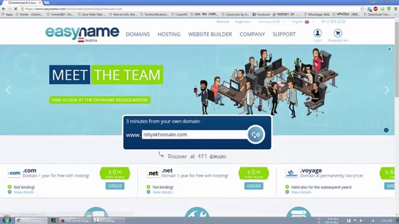Click the easyname Austria logo
399x224 pixels.
coord(82,34)
